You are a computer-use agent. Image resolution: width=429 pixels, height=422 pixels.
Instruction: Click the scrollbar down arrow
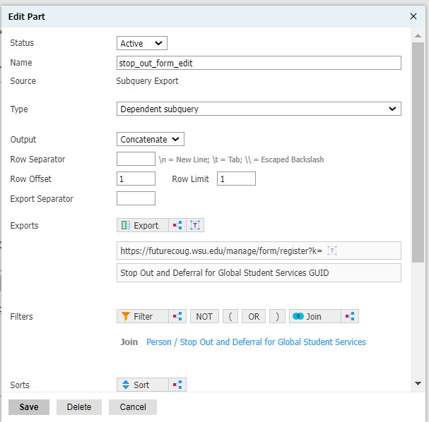[418, 383]
